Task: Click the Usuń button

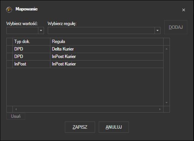Action: tap(16, 116)
